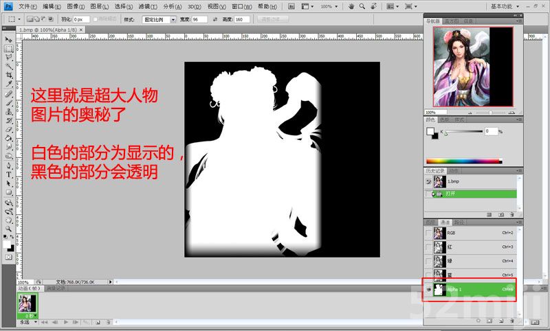The image size is (550, 331).
Task: Select the Eyedropper tool
Action: click(x=9, y=84)
